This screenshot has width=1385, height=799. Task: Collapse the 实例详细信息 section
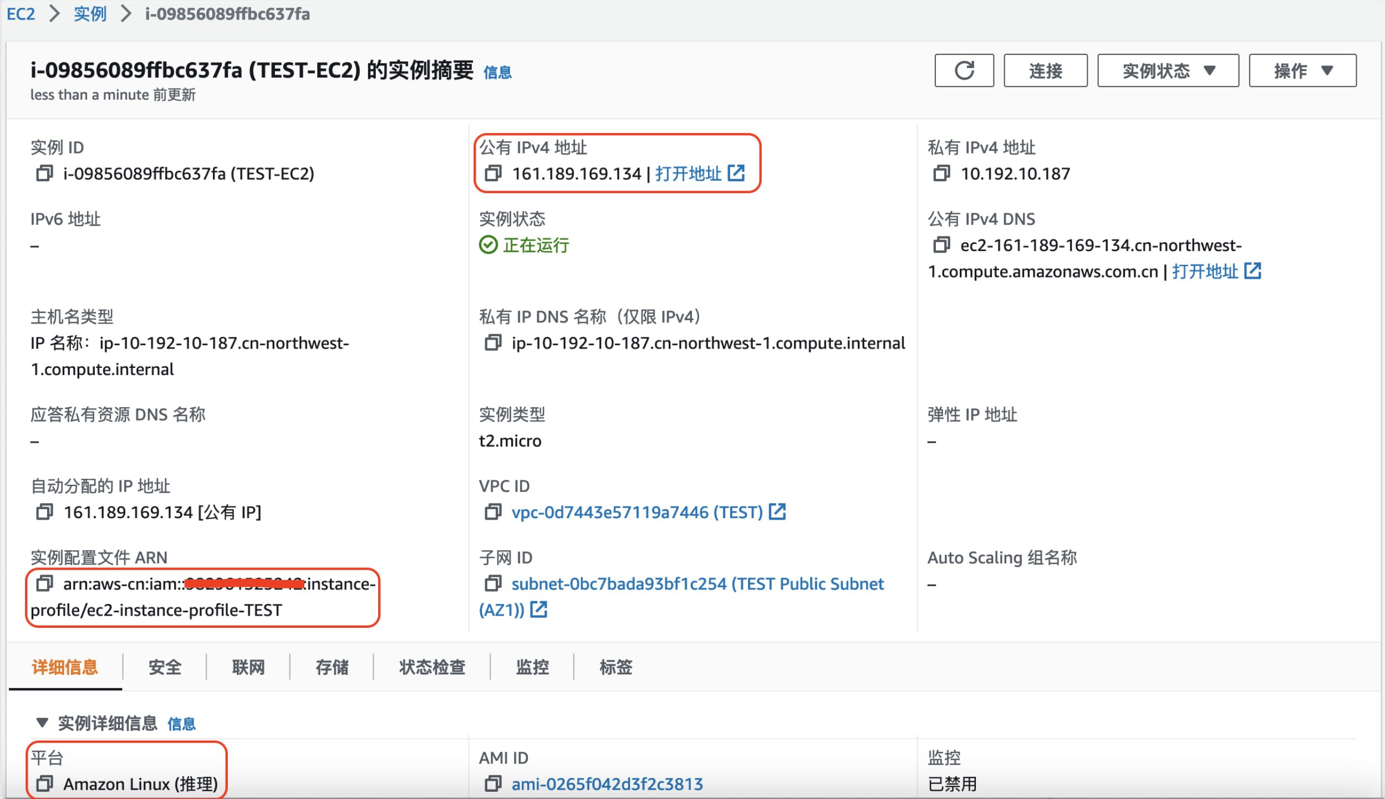pos(42,723)
